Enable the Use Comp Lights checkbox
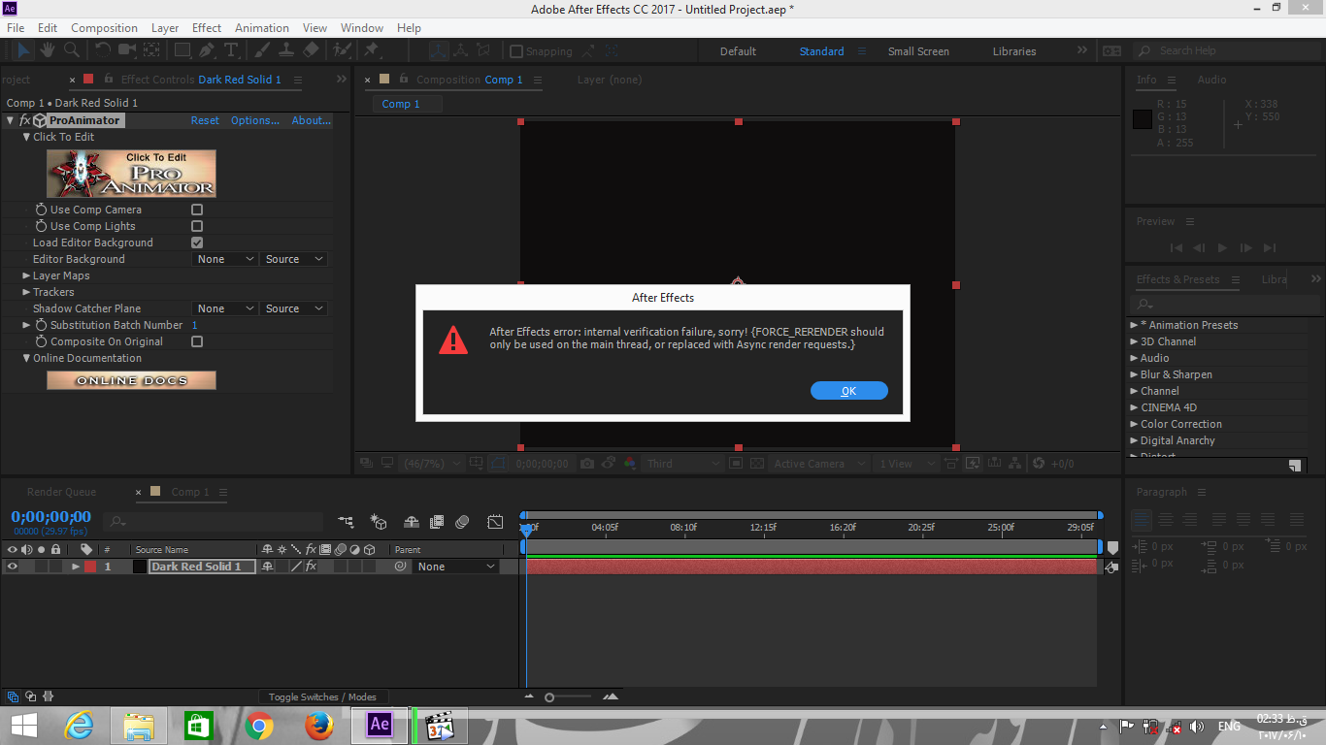1326x745 pixels. (x=197, y=226)
